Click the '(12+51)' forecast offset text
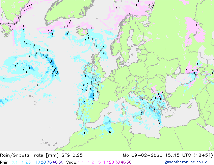 tap(203, 155)
